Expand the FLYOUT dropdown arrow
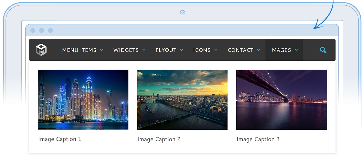364x159 pixels. point(181,50)
